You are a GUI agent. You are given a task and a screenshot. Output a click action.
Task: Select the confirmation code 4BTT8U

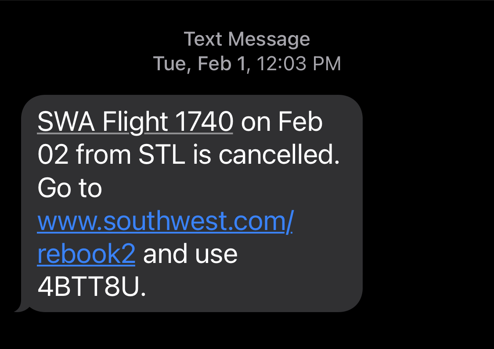(x=91, y=287)
